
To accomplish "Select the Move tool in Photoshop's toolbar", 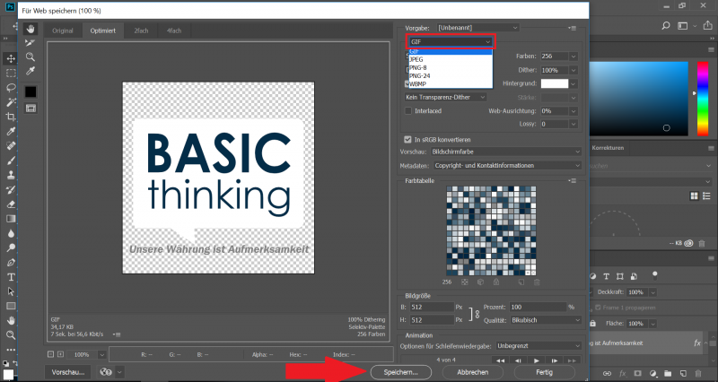I will (x=11, y=58).
